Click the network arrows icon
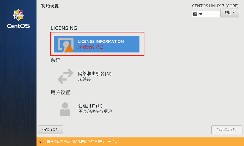Viewport: 244px width, 146px height. (x=65, y=76)
